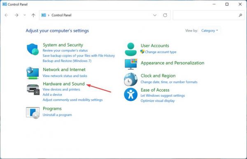Refresh the Control Panel view
Viewport: 247px width, 159px height.
tap(165, 15)
